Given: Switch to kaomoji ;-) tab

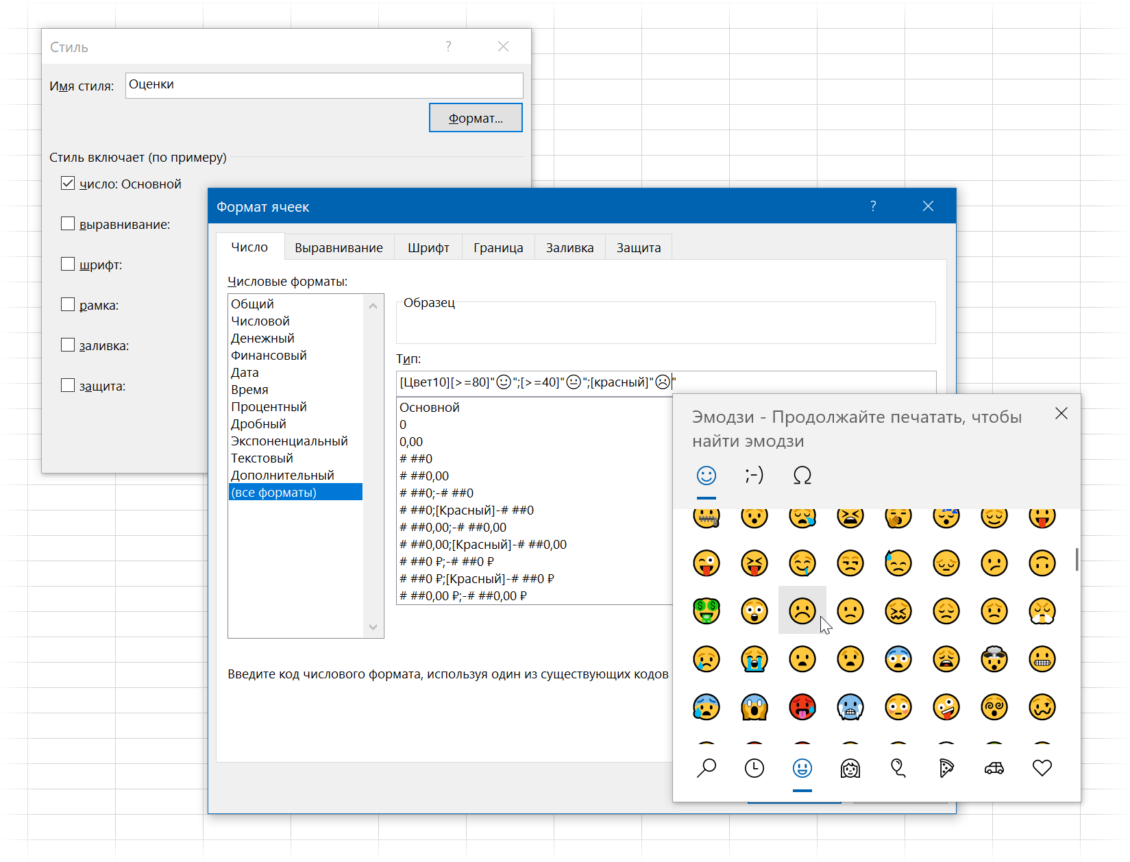Looking at the screenshot, I should click(754, 475).
